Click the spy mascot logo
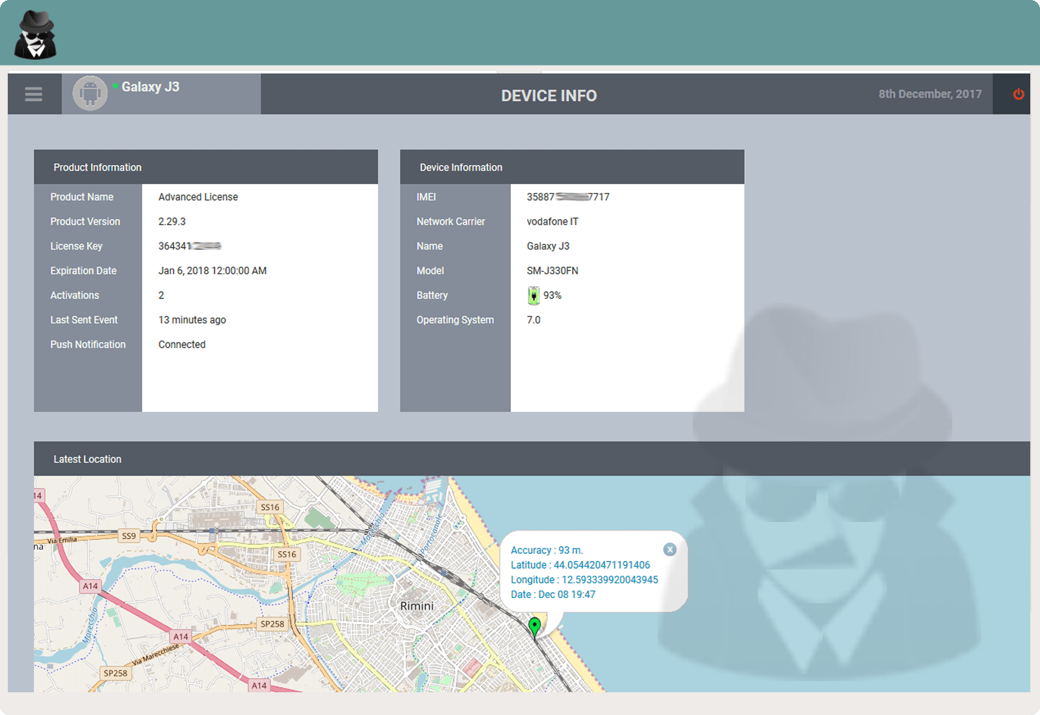The image size is (1040, 715). 35,34
